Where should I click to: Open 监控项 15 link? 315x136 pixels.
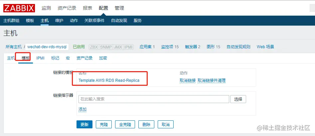point(170,47)
